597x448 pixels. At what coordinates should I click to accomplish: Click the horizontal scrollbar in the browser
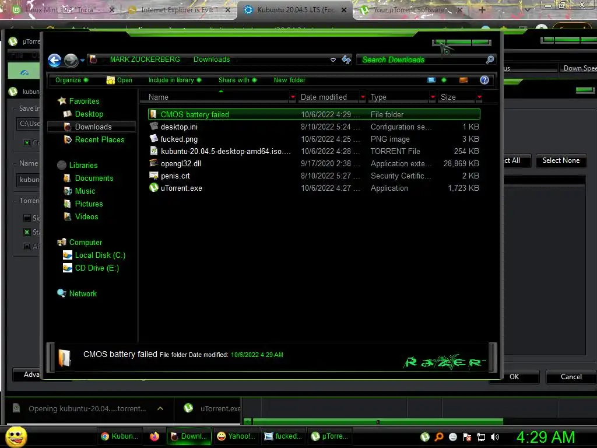pyautogui.click(x=377, y=422)
